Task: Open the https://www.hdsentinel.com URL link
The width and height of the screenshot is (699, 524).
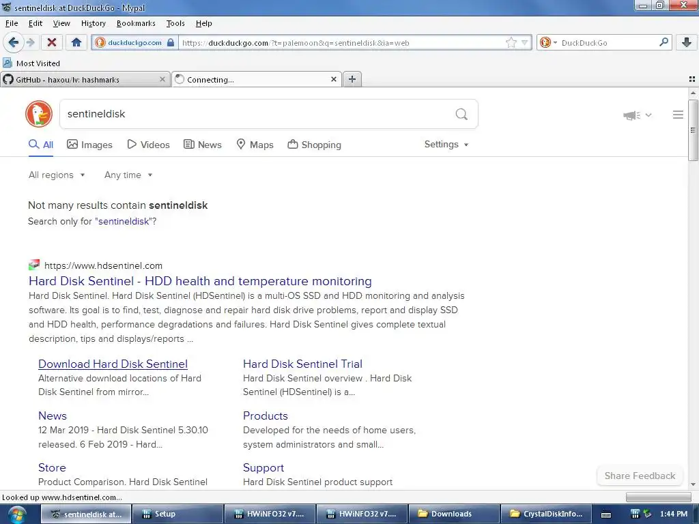Action: [104, 265]
